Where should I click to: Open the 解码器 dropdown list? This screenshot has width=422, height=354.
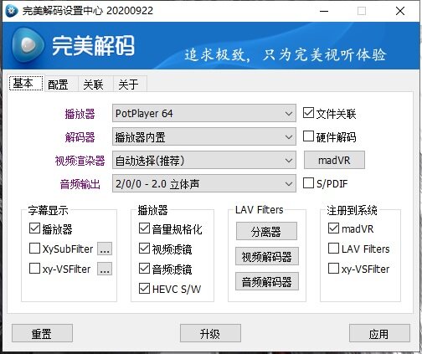(204, 136)
